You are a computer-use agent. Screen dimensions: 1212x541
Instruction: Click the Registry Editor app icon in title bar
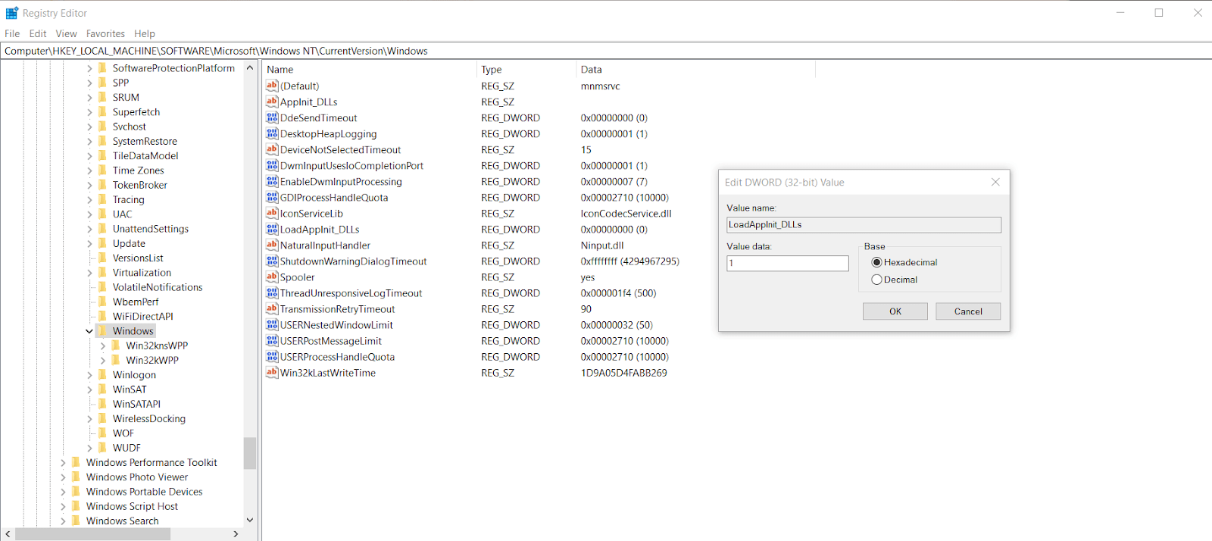[12, 13]
